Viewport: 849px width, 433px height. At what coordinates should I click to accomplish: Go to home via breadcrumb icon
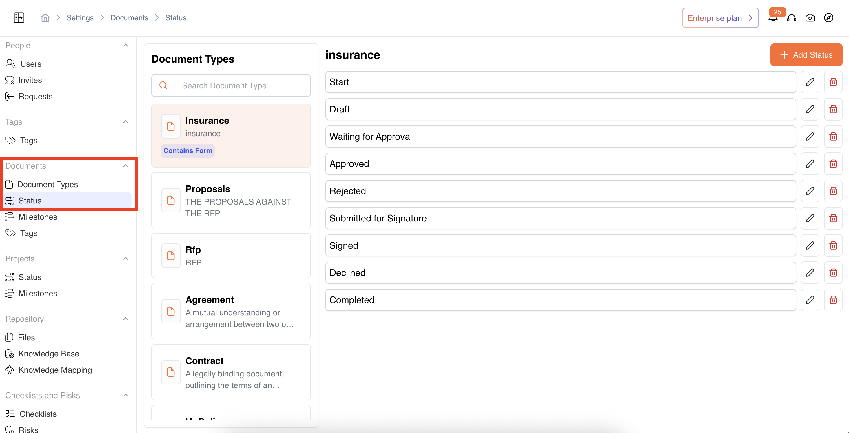click(x=45, y=18)
